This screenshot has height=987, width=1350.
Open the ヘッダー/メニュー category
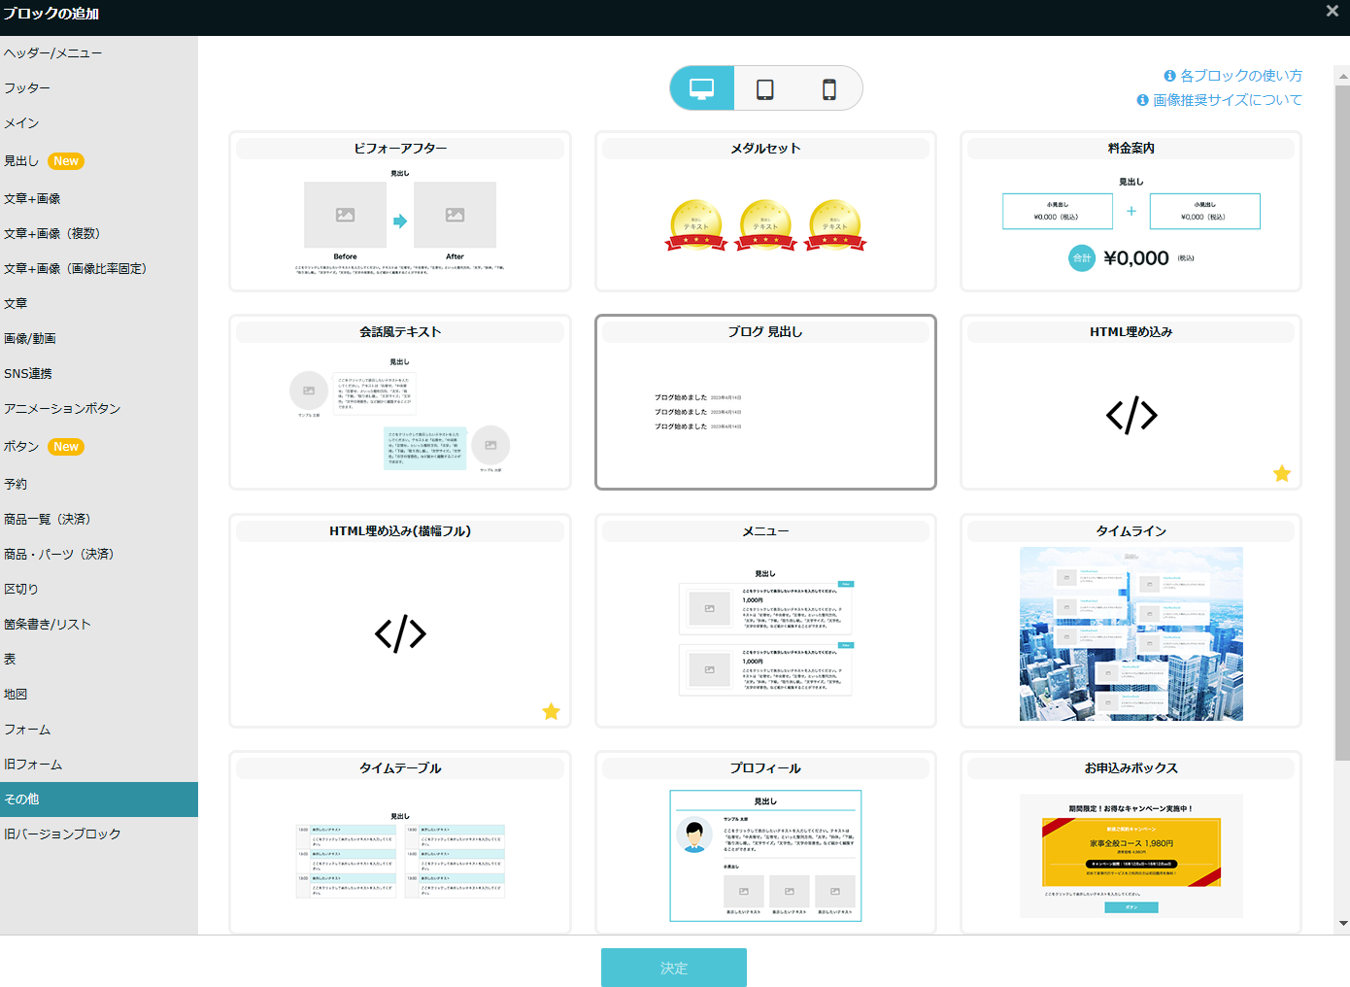(x=53, y=53)
